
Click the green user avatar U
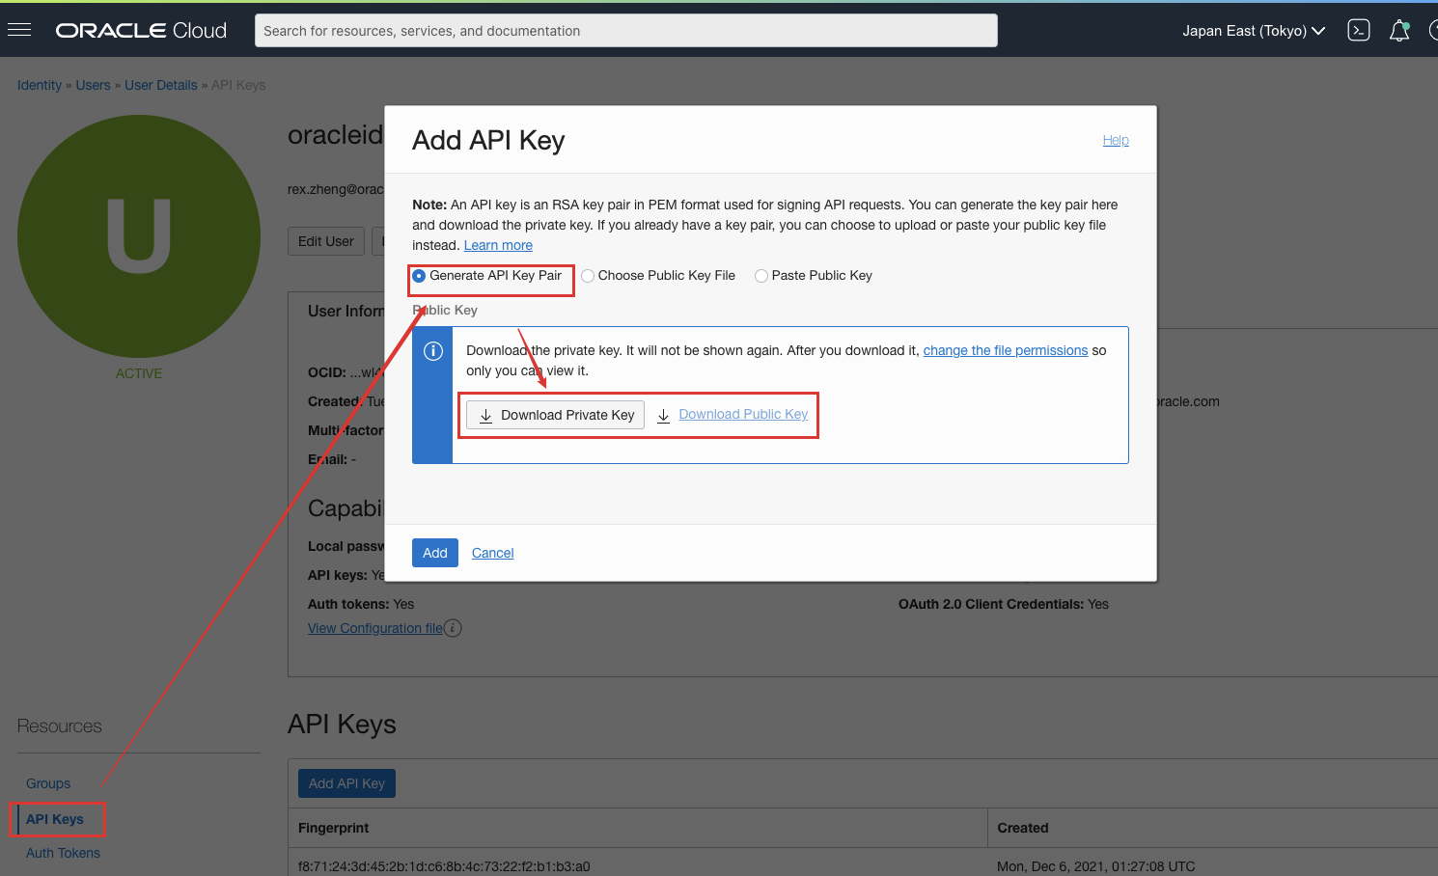point(139,236)
